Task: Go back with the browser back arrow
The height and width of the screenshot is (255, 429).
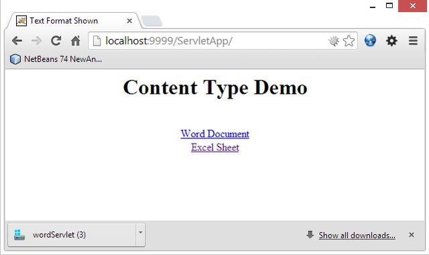Action: click(x=17, y=41)
